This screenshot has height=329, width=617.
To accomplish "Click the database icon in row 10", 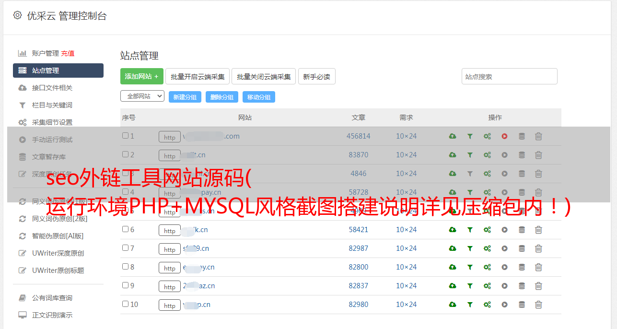I will [522, 305].
